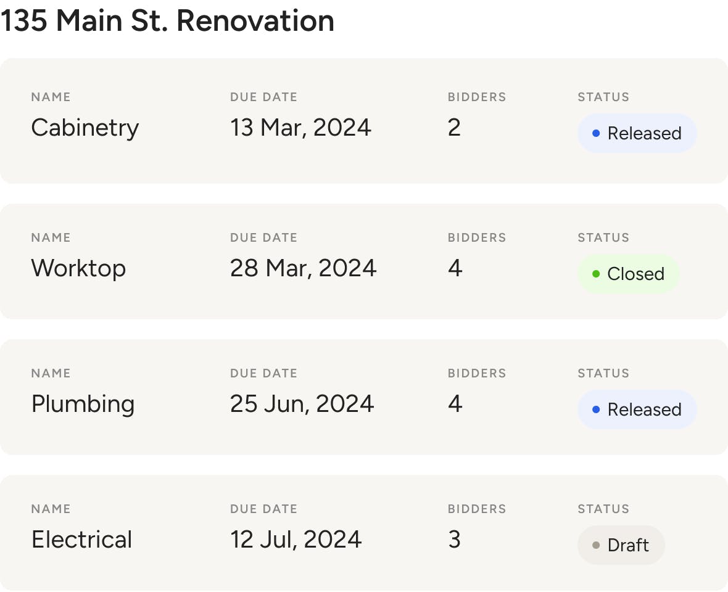The height and width of the screenshot is (592, 728).
Task: Click the Released status badge for Cabinetry
Action: tap(637, 133)
